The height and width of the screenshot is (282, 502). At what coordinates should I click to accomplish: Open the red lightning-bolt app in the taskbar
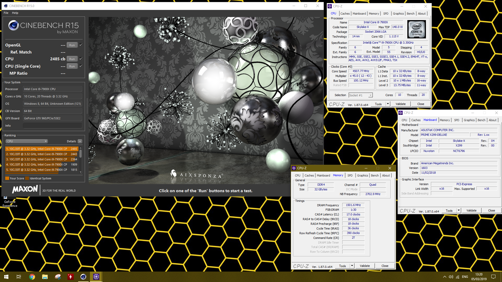pos(70,277)
